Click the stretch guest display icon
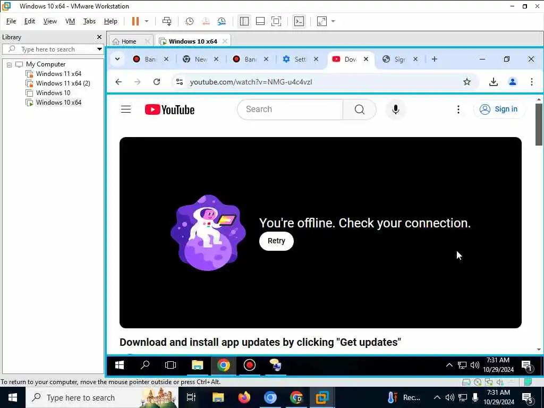This screenshot has height=408, width=544. point(322,21)
